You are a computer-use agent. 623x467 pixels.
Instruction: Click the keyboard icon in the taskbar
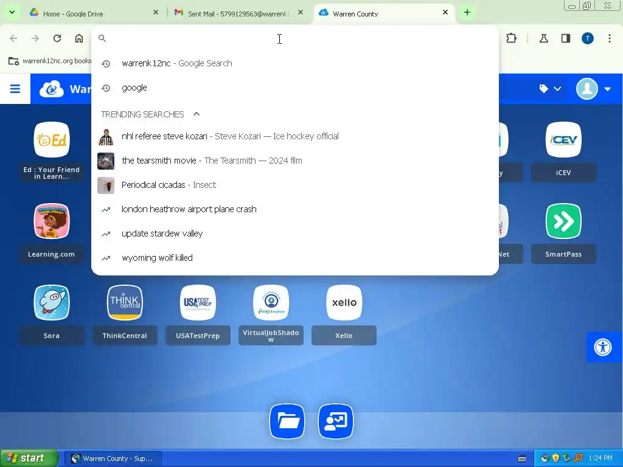click(x=522, y=458)
